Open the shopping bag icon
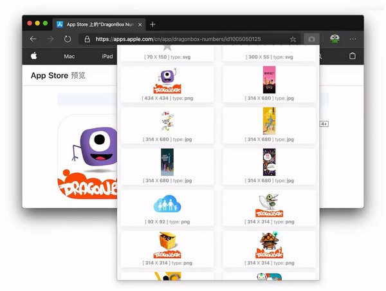386x291 pixels. pyautogui.click(x=353, y=56)
